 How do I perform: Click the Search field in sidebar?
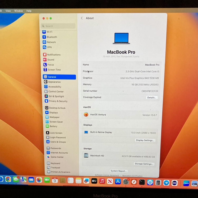[x=58, y=26]
